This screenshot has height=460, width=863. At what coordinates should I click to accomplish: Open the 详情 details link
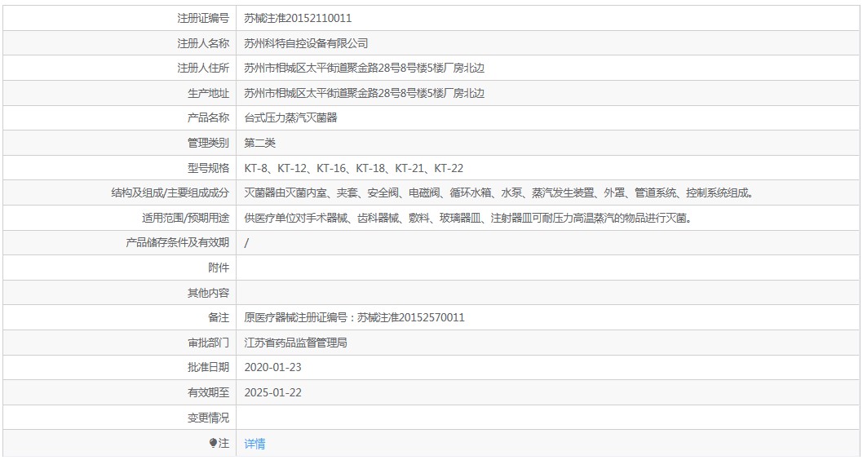point(254,444)
